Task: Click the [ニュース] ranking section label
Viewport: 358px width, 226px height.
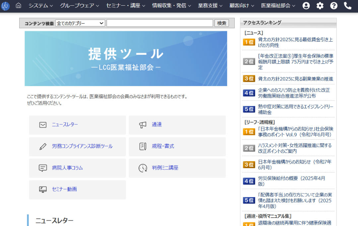Action: tap(254, 33)
